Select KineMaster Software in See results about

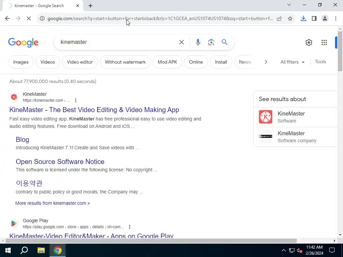pos(295,117)
